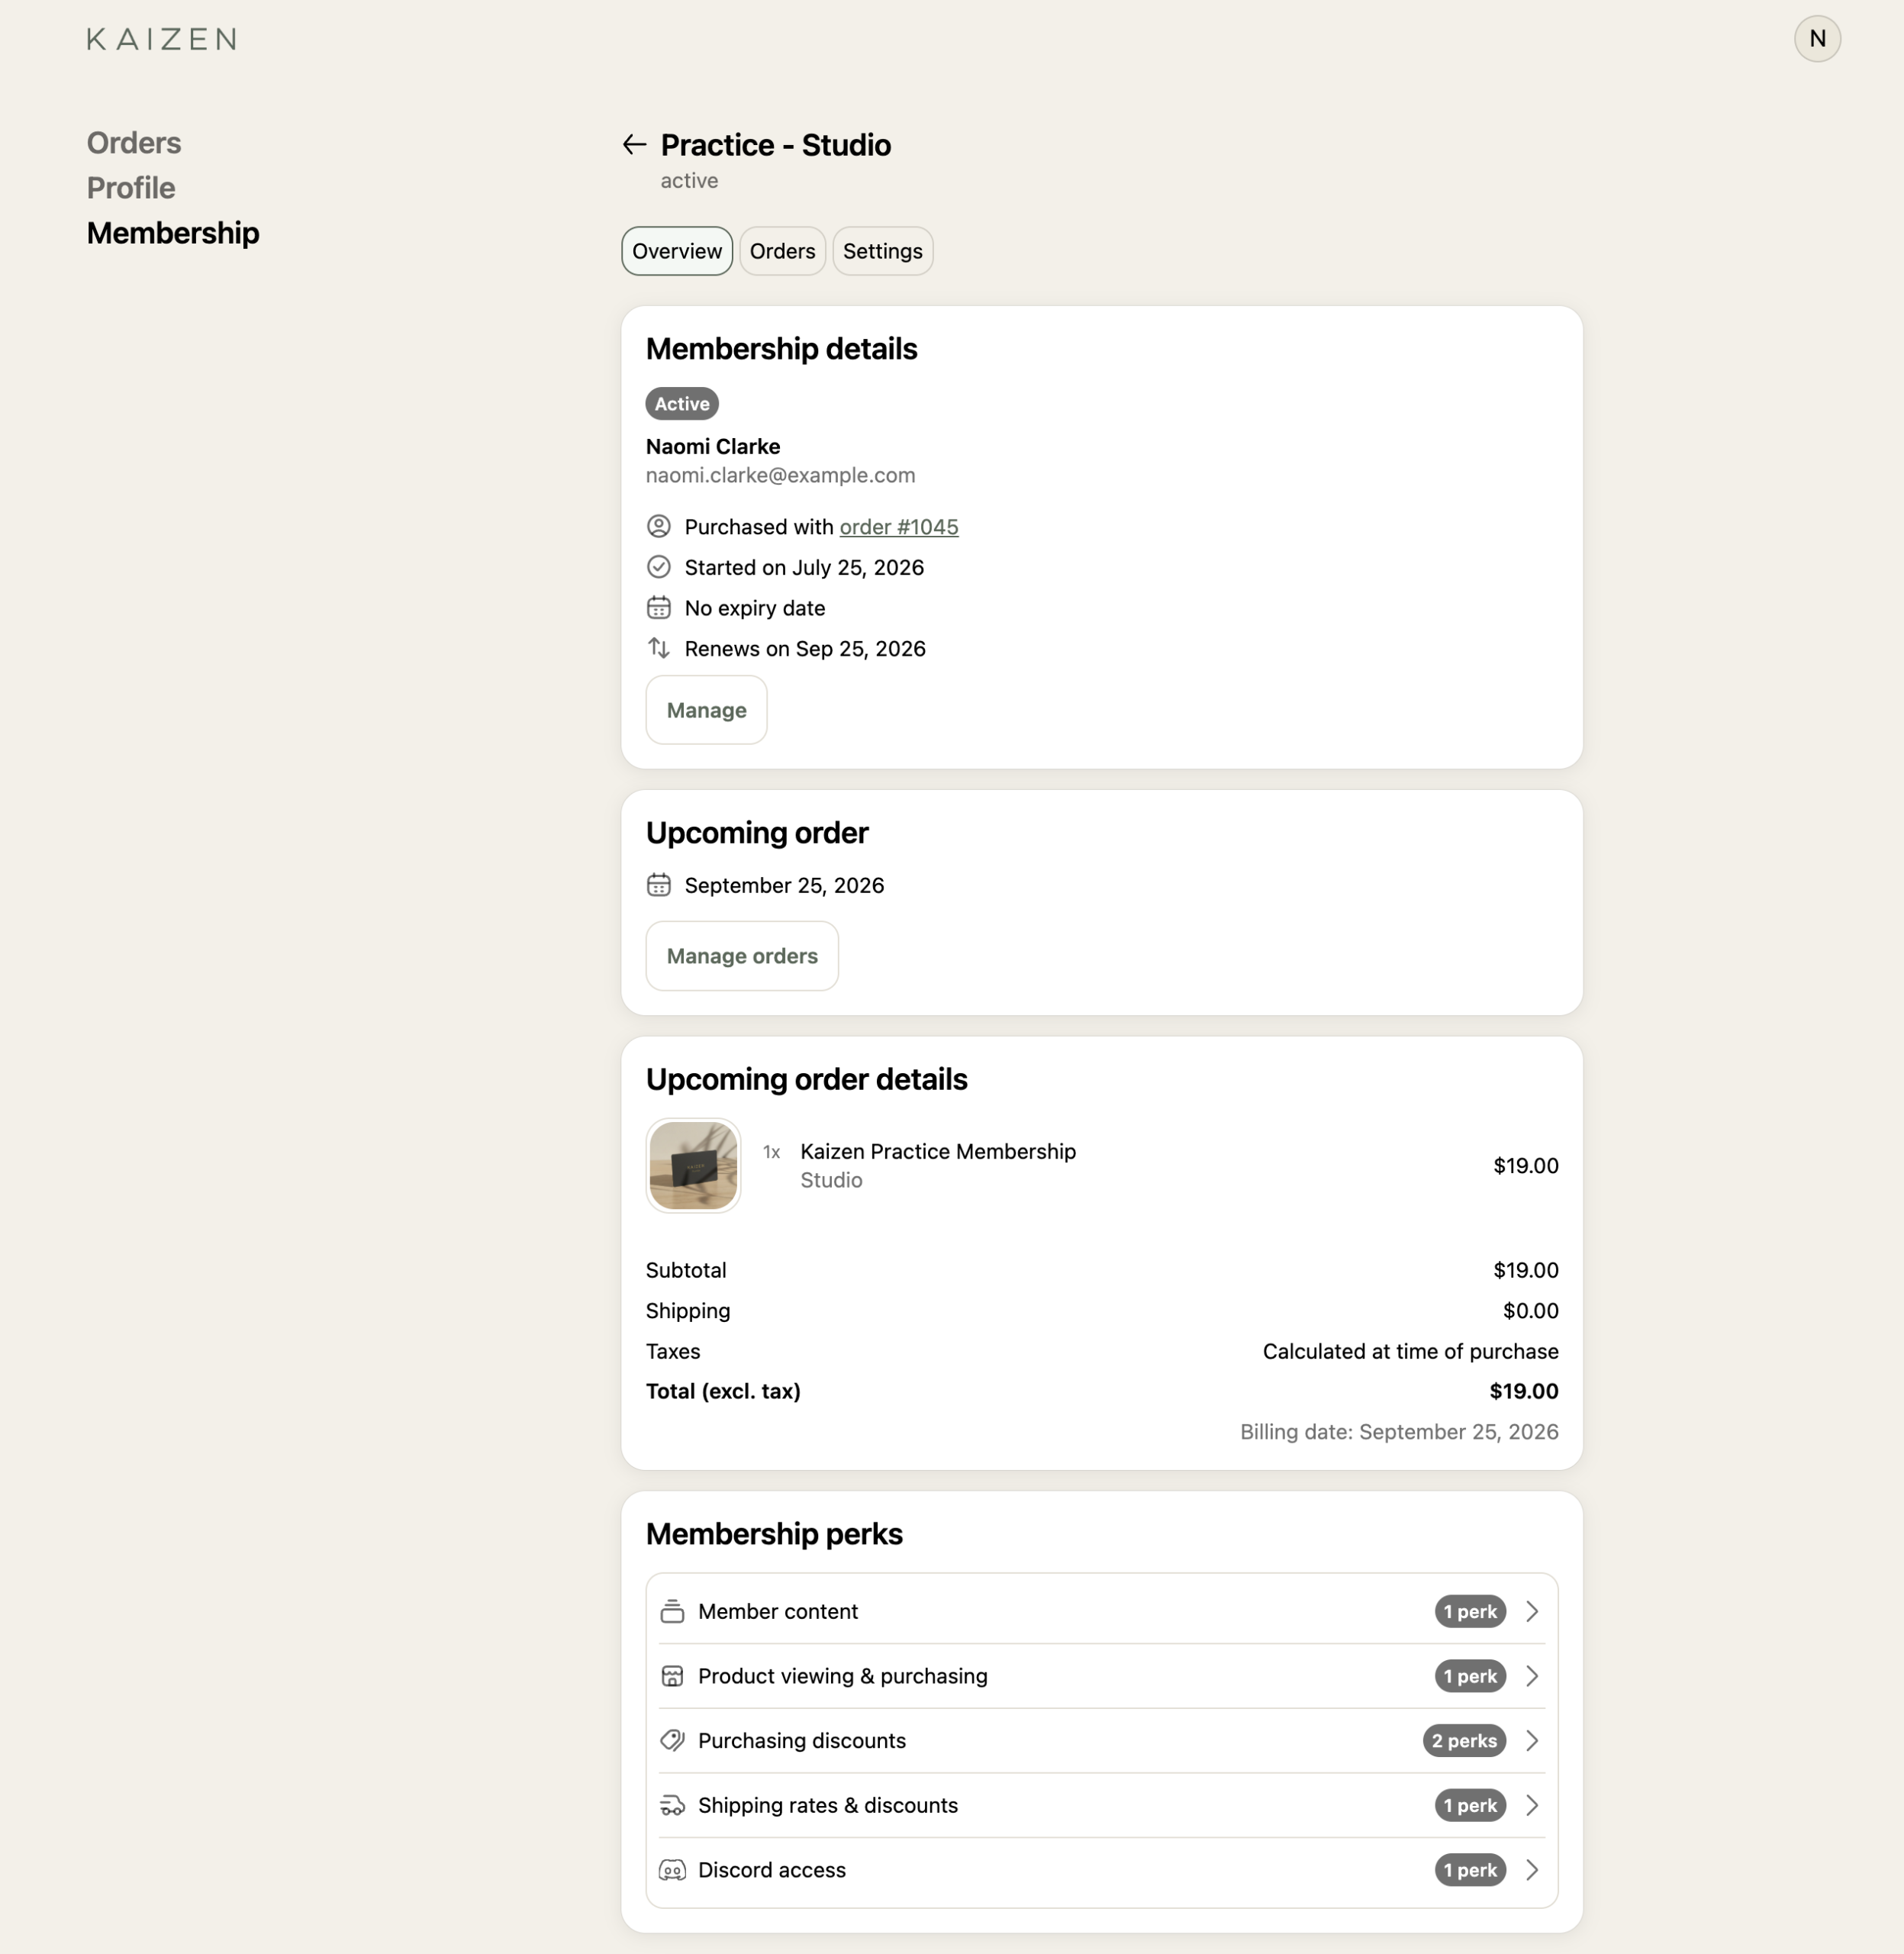
Task: Open the N account avatar
Action: 1817,39
